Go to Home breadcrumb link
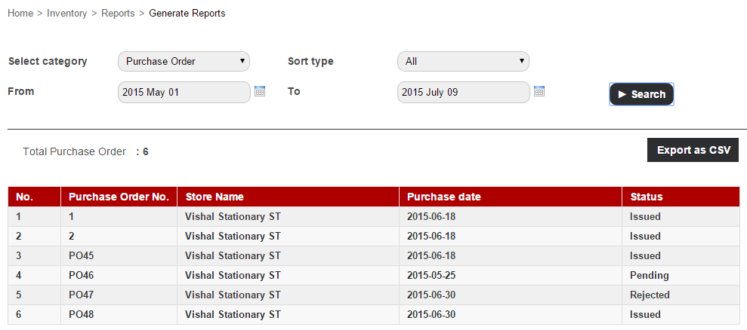 pos(20,14)
